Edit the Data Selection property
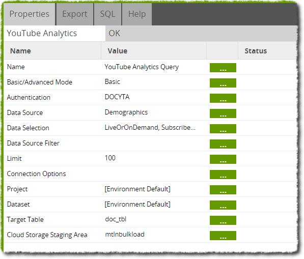The image size is (304, 259). pos(223,129)
